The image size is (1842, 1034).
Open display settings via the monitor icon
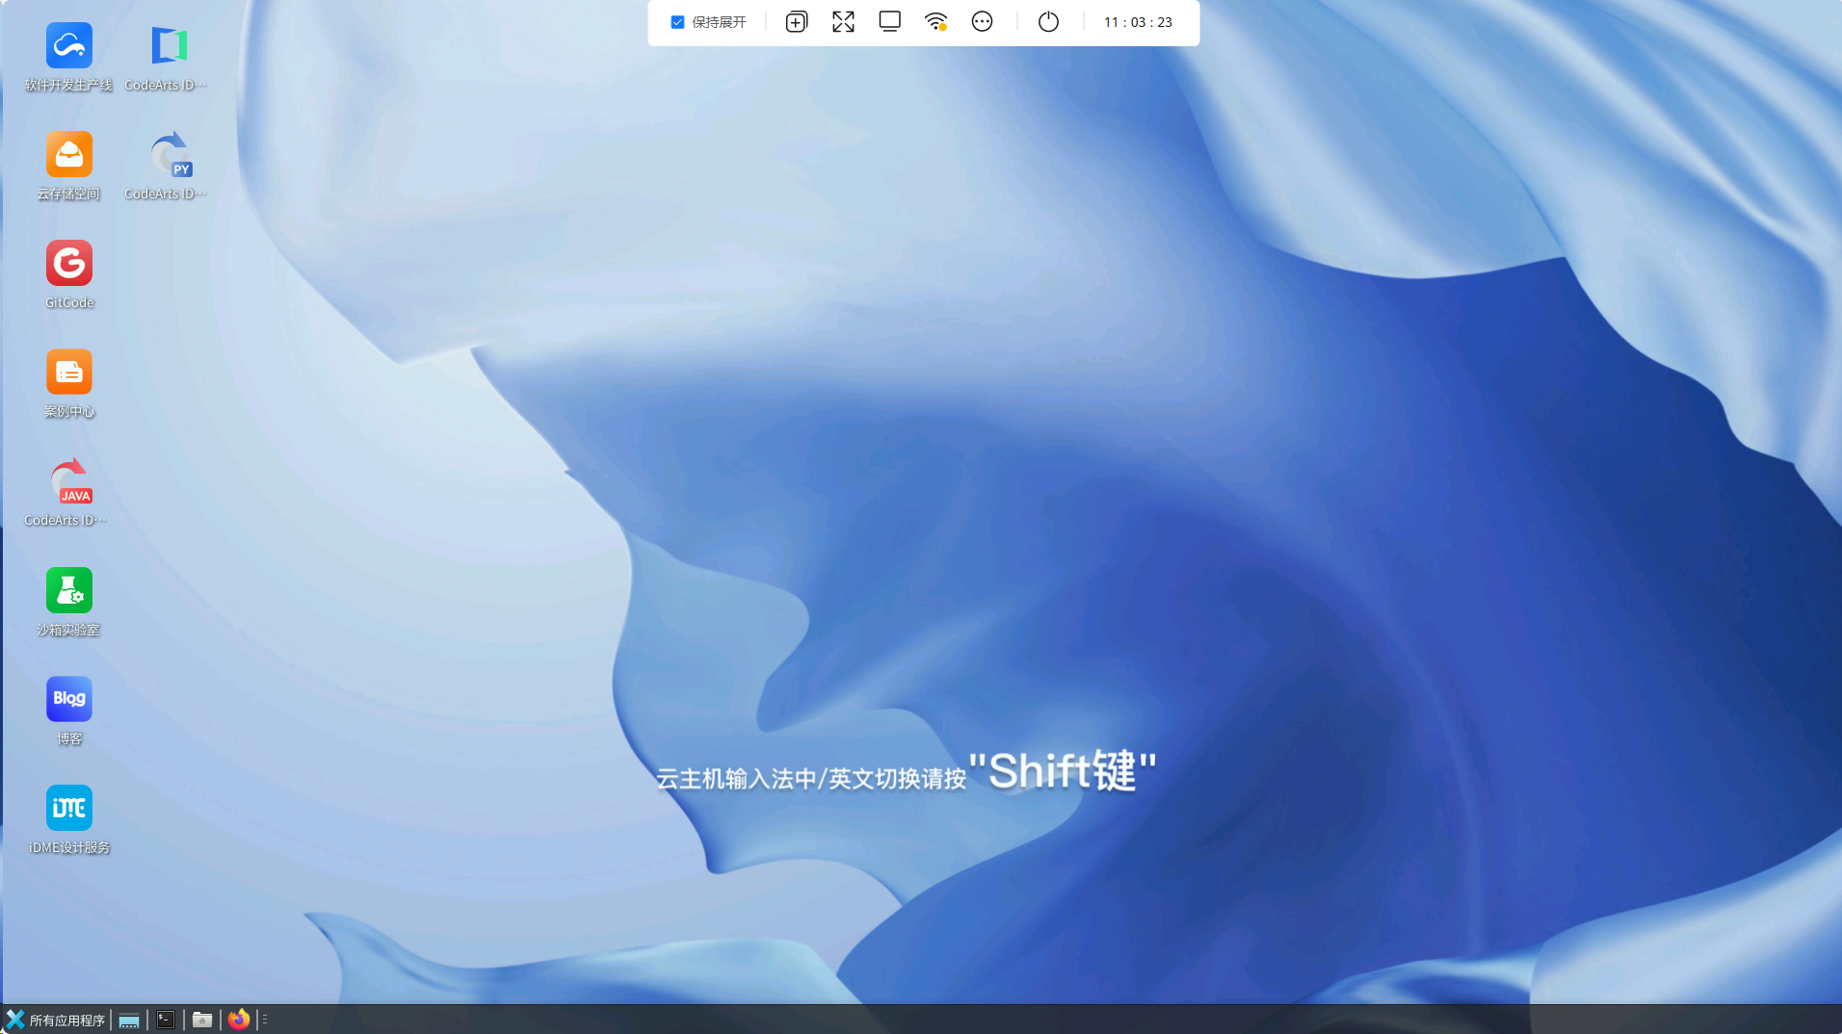point(888,20)
